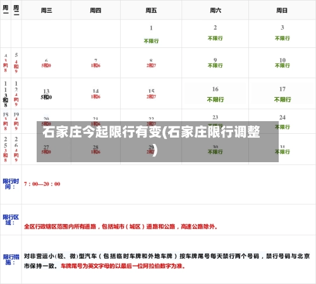
Task: Select the day 23 cell
Action: 215,121
